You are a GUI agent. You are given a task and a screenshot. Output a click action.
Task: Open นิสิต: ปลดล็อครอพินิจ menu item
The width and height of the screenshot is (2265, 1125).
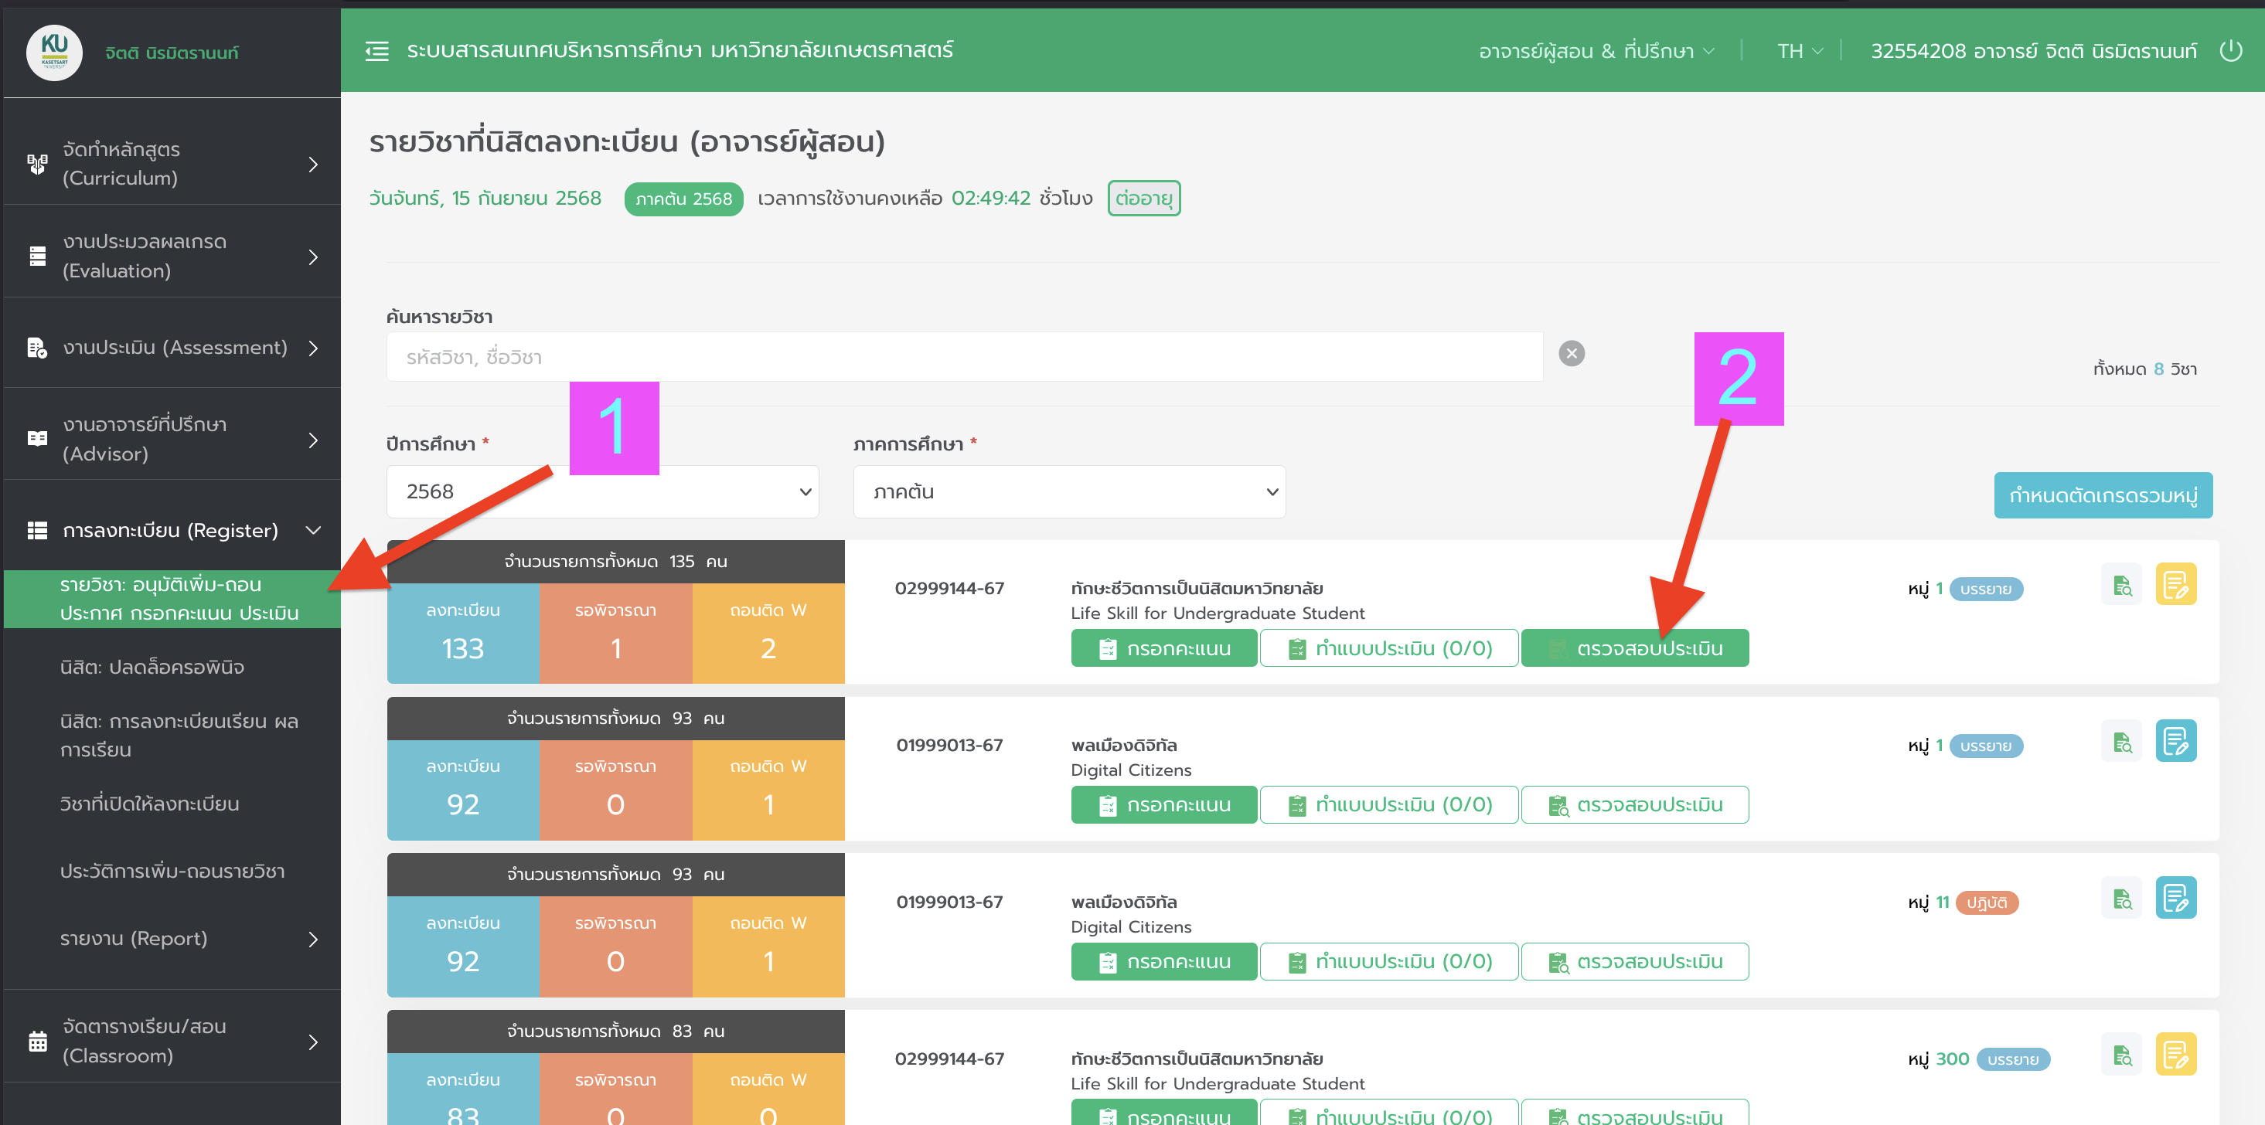click(x=152, y=667)
